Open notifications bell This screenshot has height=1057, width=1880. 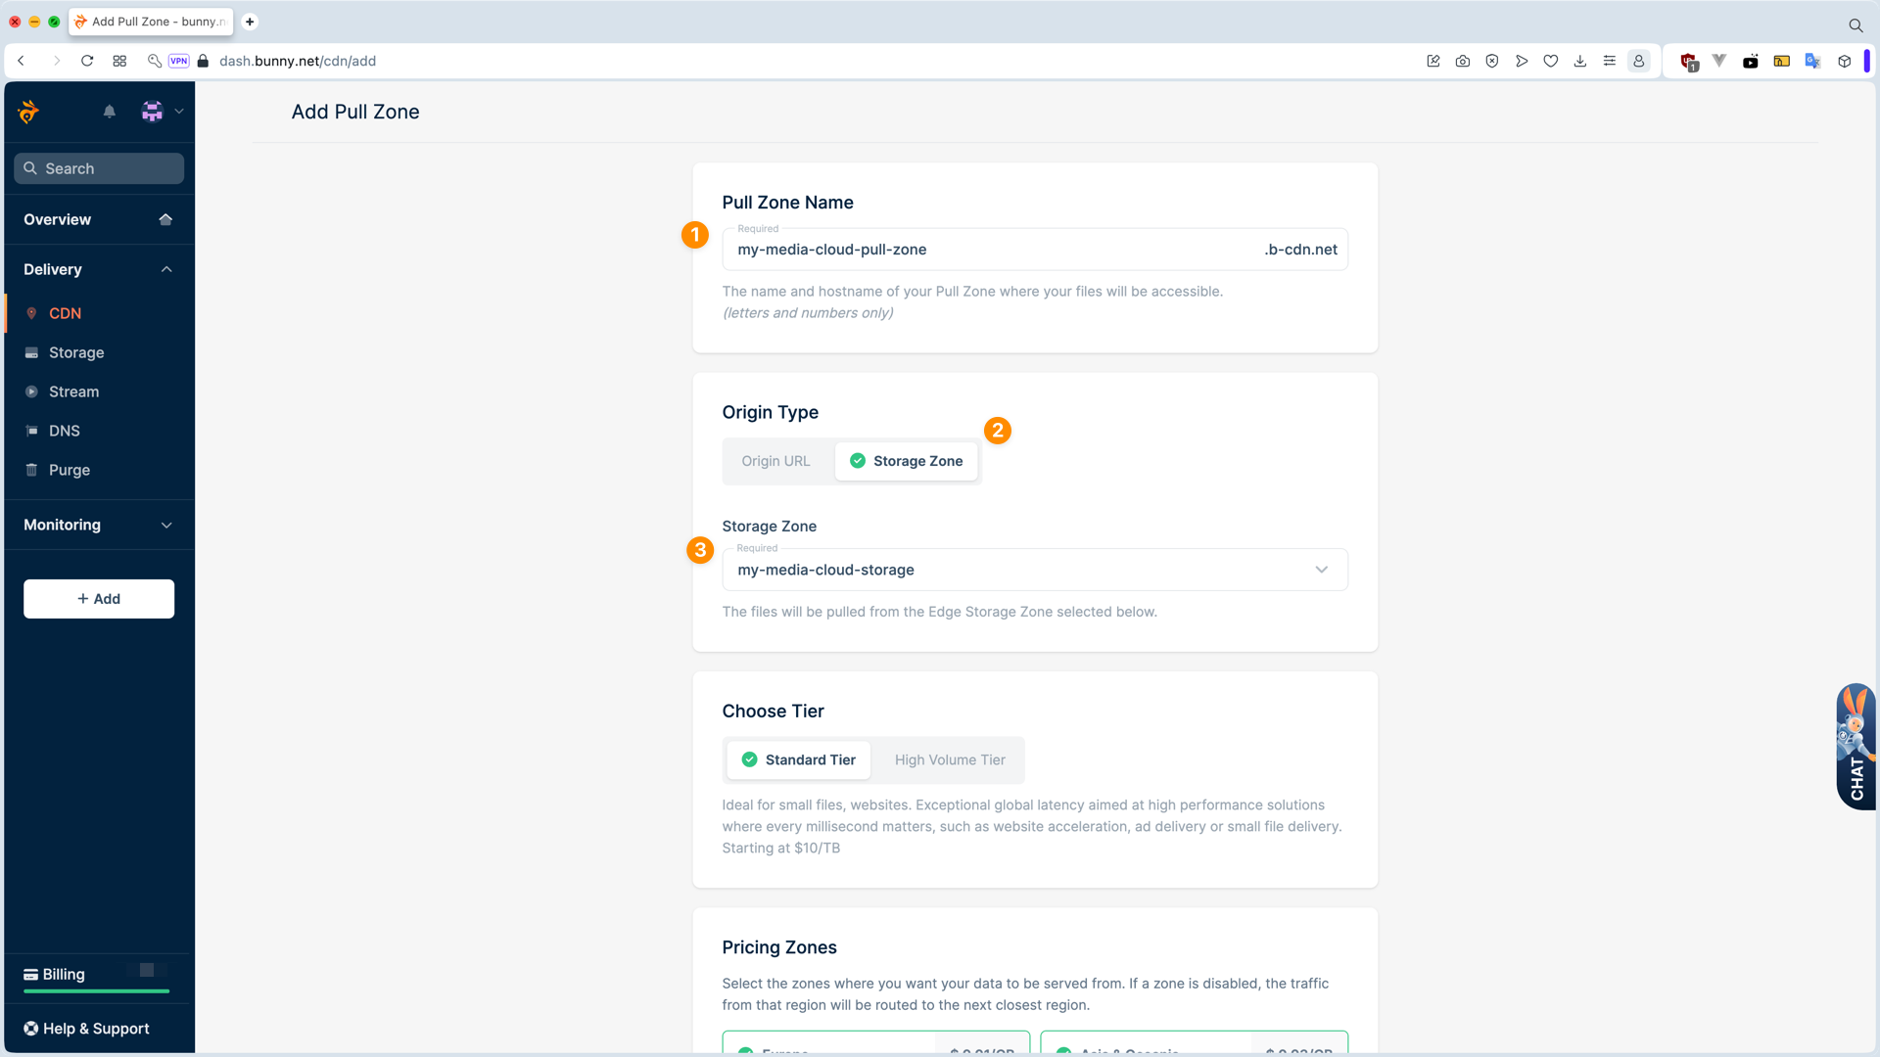coord(110,112)
